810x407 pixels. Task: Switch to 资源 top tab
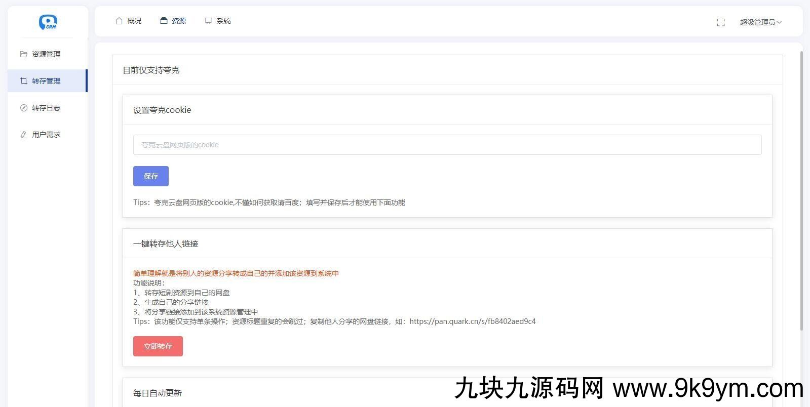click(173, 21)
